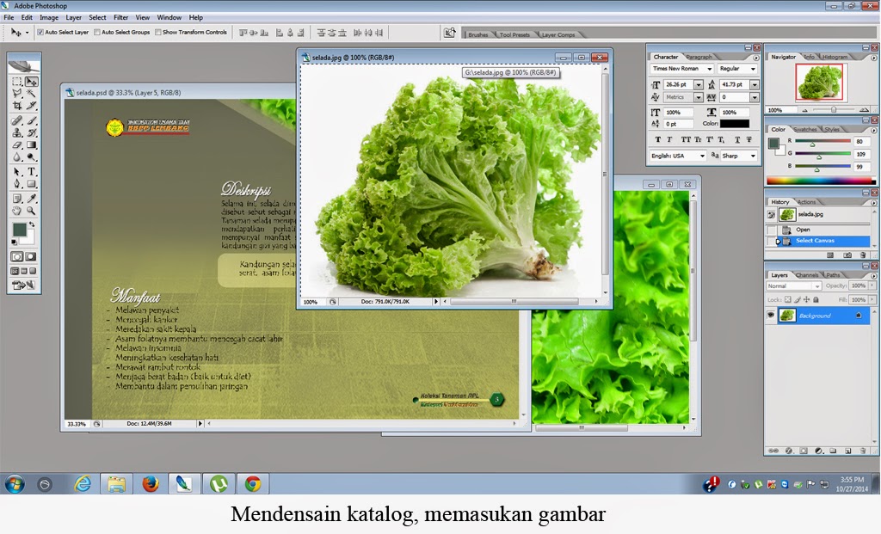Enable Auto Select Groups checkbox

click(x=97, y=33)
